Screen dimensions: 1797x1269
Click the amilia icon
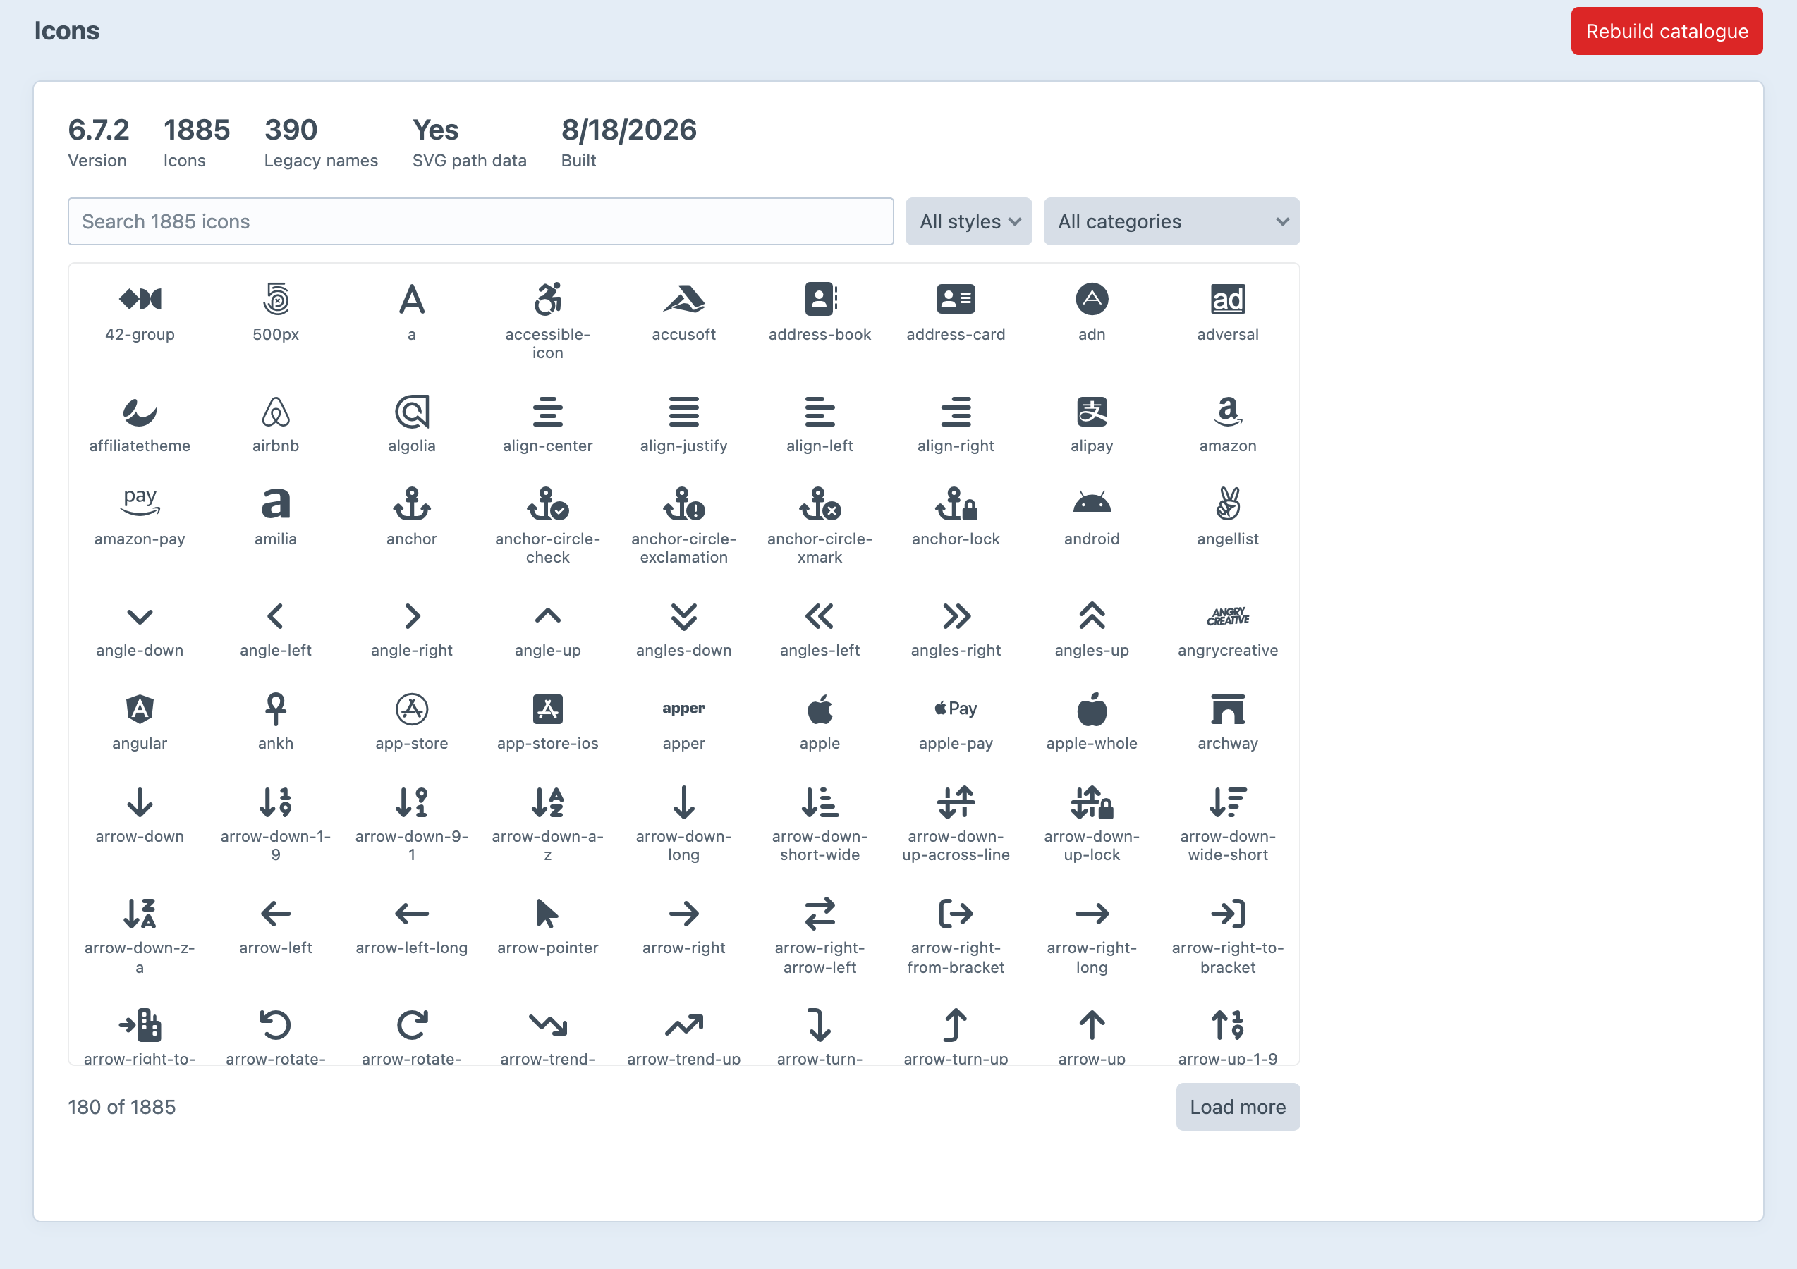(x=276, y=505)
